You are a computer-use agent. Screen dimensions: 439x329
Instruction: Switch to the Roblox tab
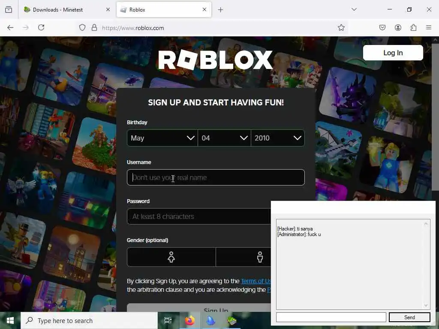pos(164,9)
